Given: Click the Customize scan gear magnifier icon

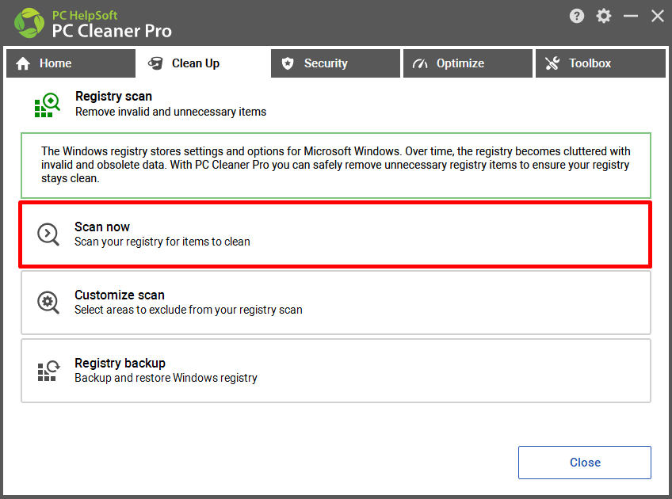Looking at the screenshot, I should pos(48,303).
